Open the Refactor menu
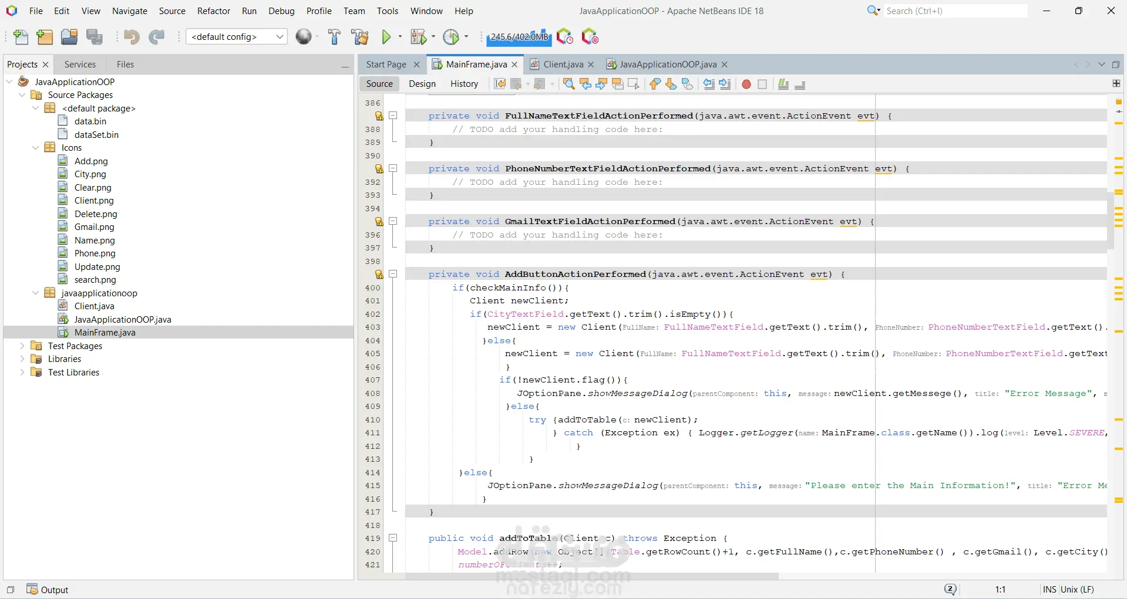The height and width of the screenshot is (599, 1127). click(x=213, y=11)
